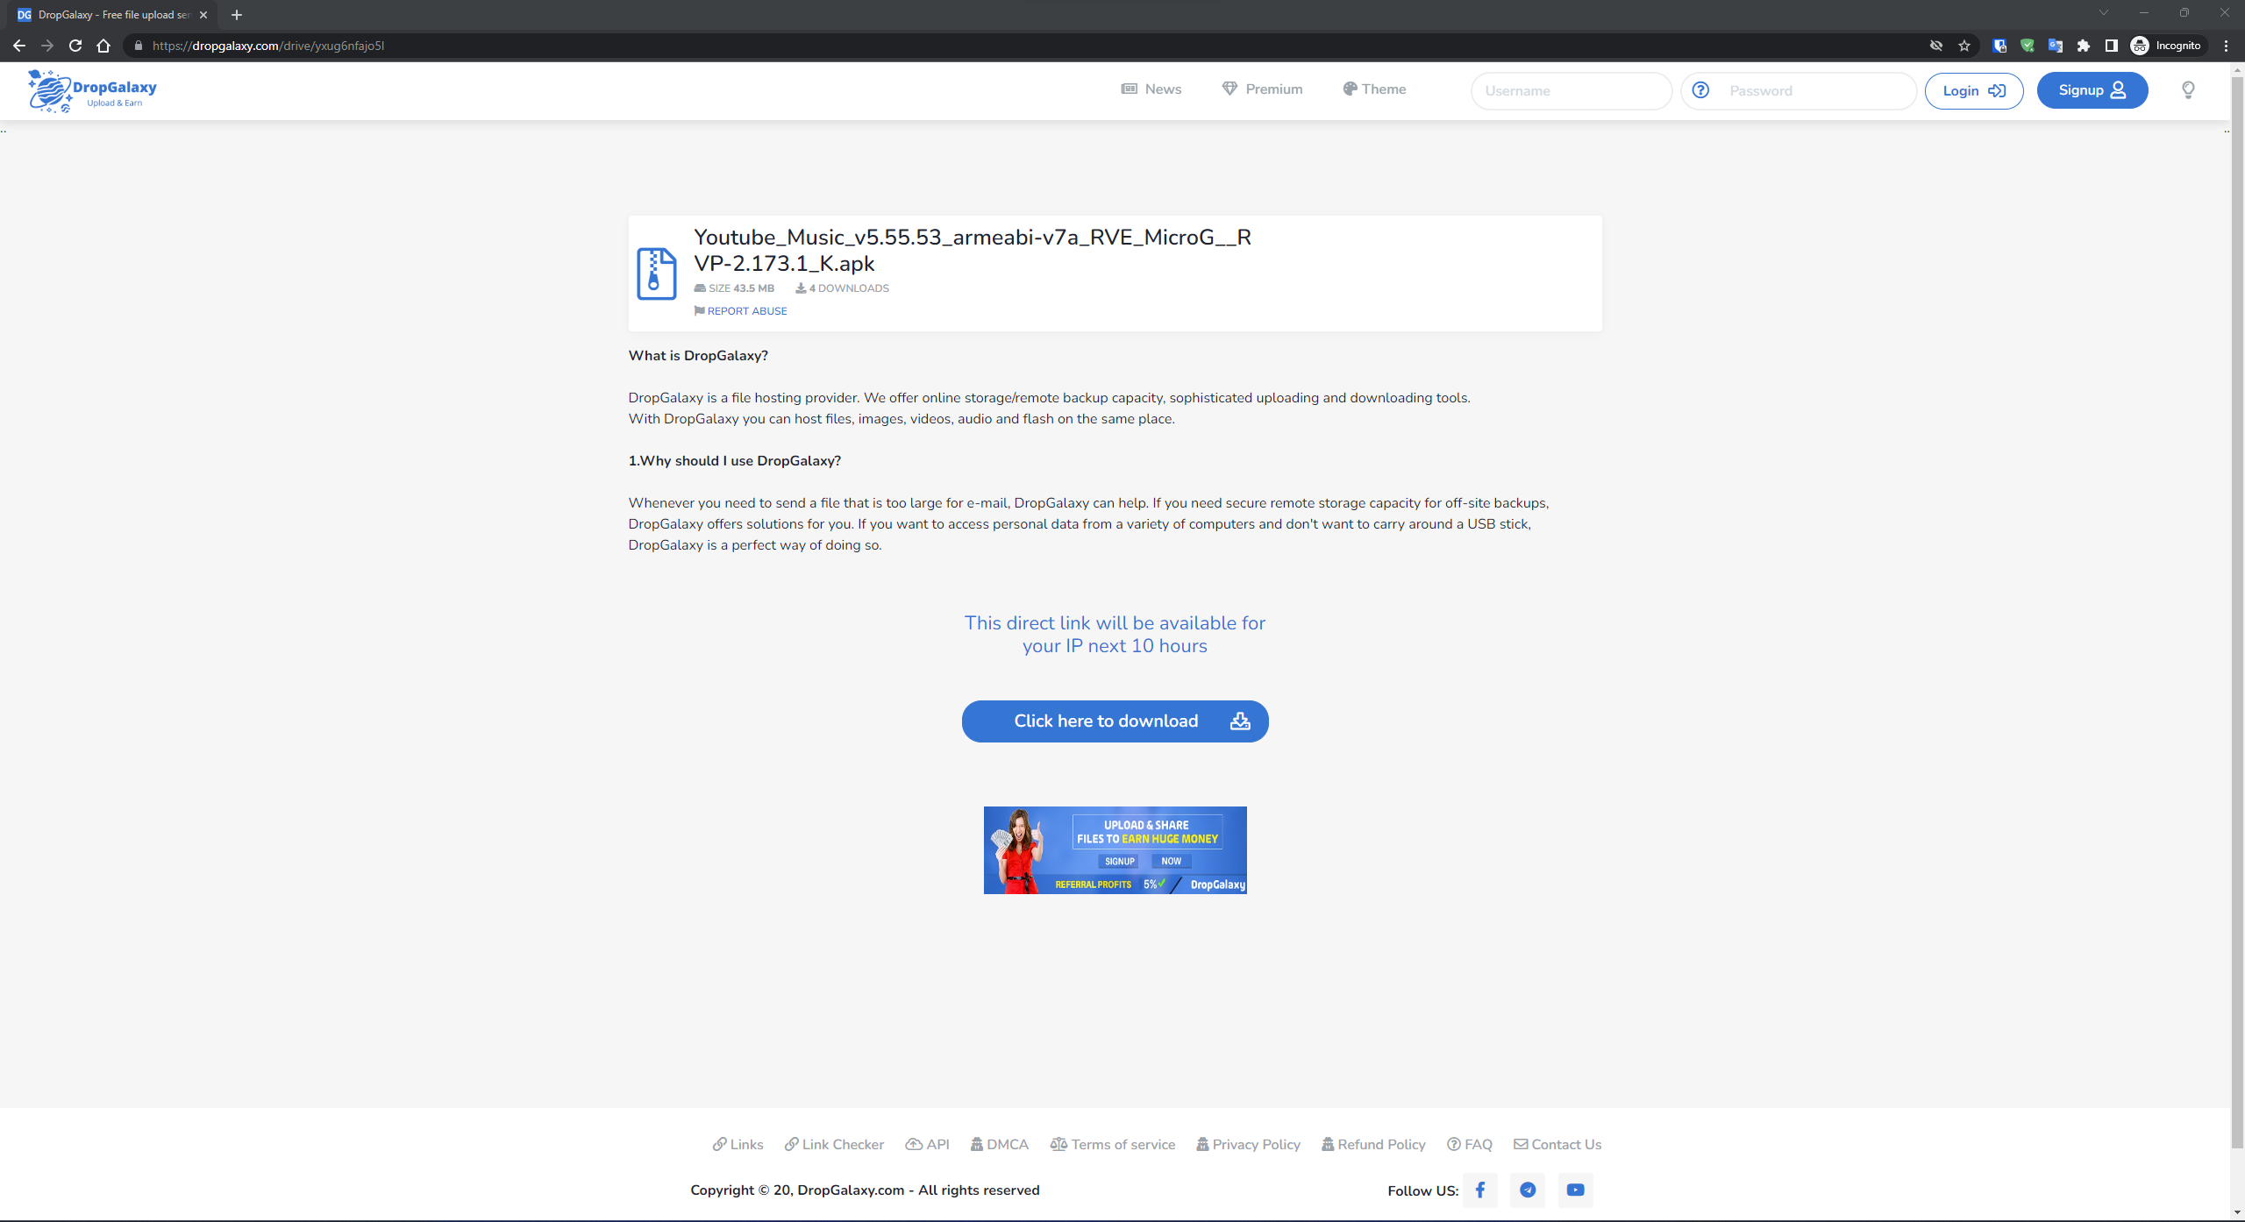Click the Click here to download button
The width and height of the screenshot is (2245, 1222).
coord(1115,721)
